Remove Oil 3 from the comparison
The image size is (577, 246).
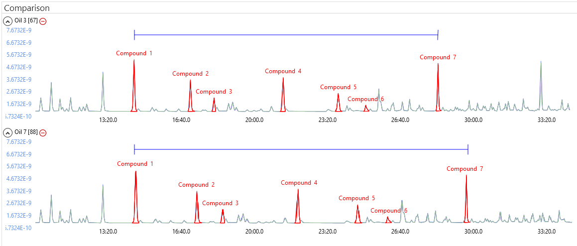[x=43, y=21]
